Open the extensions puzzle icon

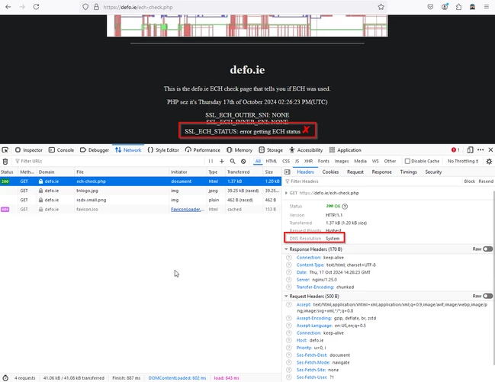coord(458,7)
